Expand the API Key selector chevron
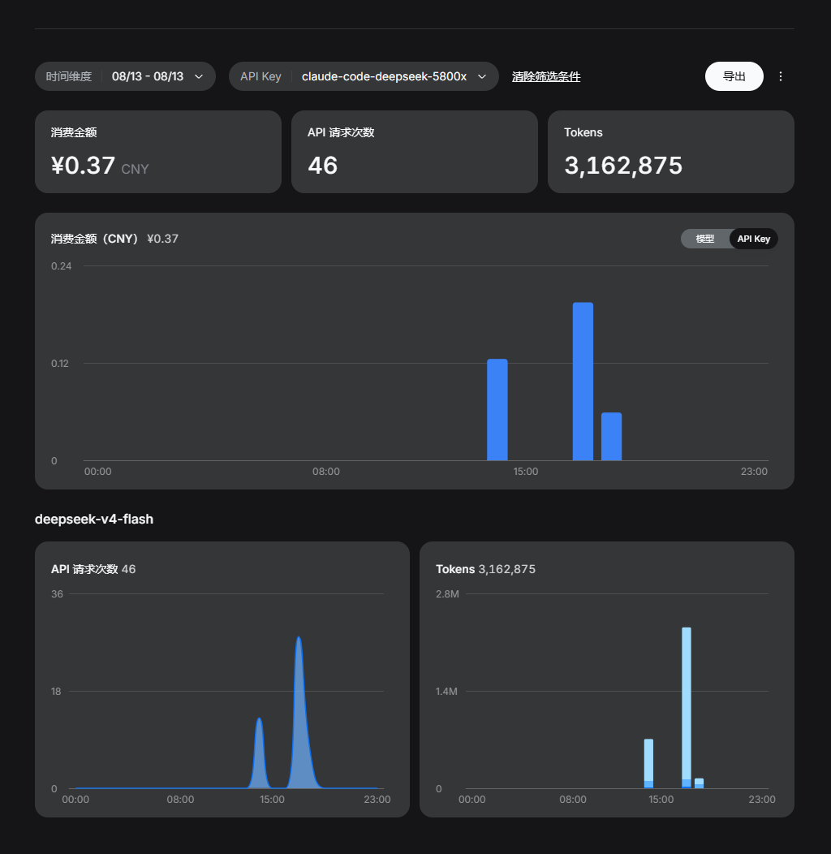 pyautogui.click(x=482, y=77)
